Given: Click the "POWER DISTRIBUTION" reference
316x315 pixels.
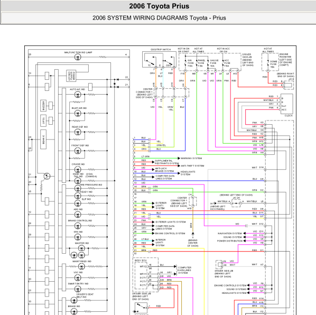Looking at the screenshot, I should coord(230,241).
